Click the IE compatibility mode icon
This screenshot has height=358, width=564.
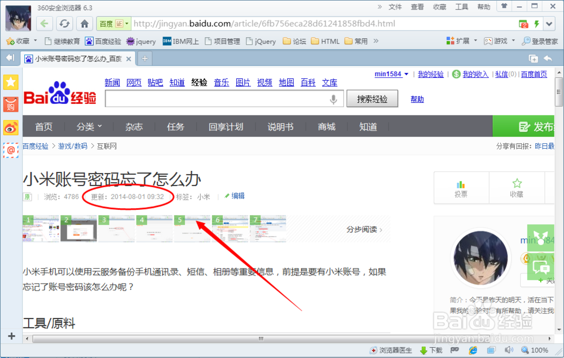tap(473, 350)
